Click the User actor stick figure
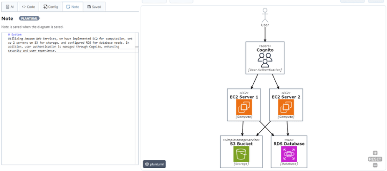This screenshot has height=171, width=387. pyautogui.click(x=265, y=15)
